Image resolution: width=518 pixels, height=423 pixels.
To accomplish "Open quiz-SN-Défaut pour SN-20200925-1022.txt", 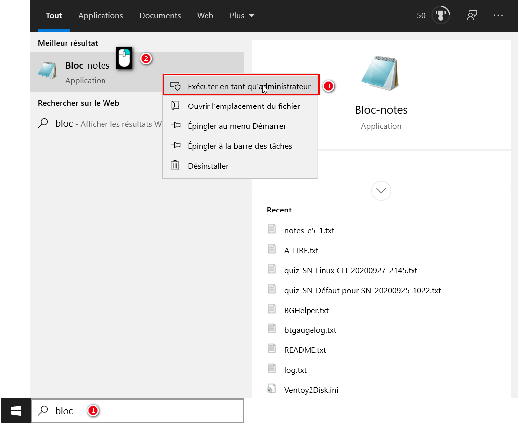I will pos(362,290).
